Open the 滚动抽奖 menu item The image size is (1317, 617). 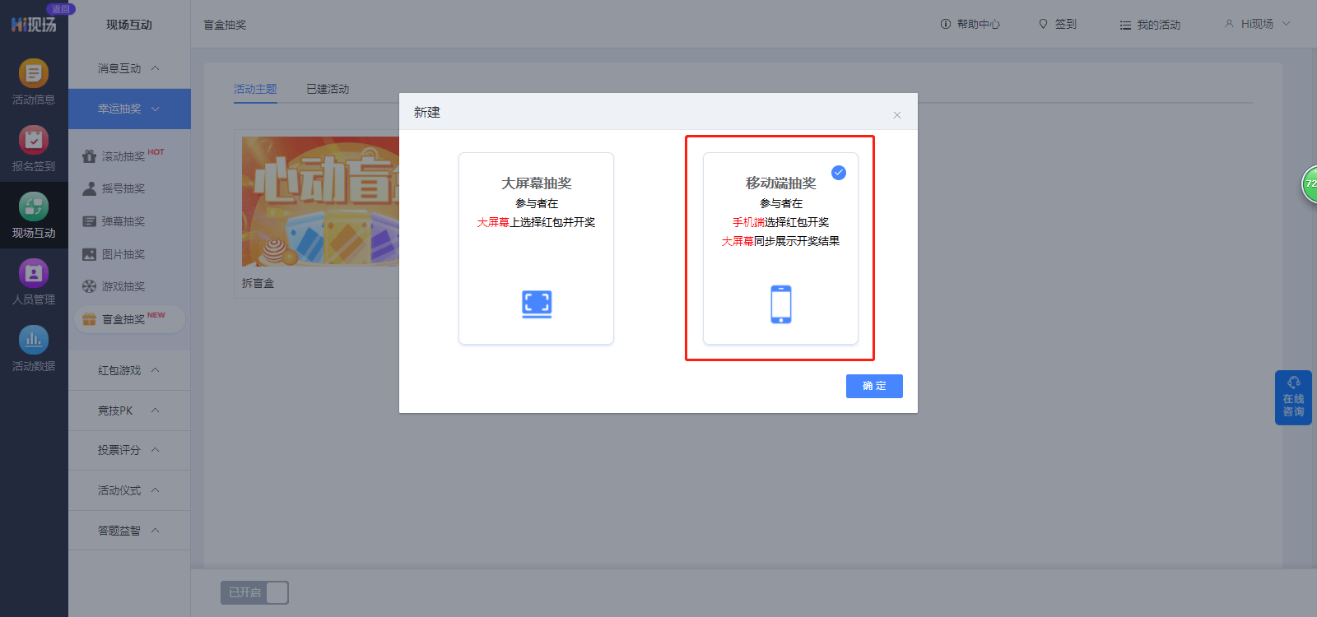(x=123, y=155)
